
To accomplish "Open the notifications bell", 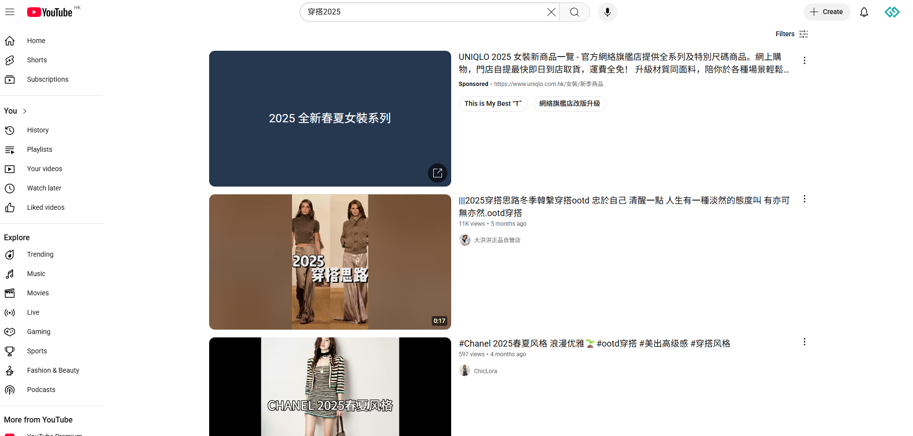I will pos(864,12).
